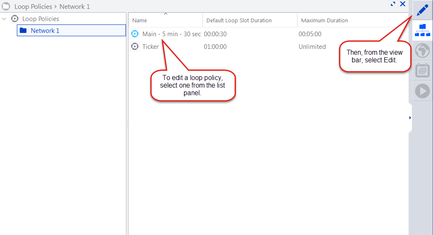Image resolution: width=433 pixels, height=235 pixels.
Task: Click the Ticker loop policy icon
Action: click(135, 47)
